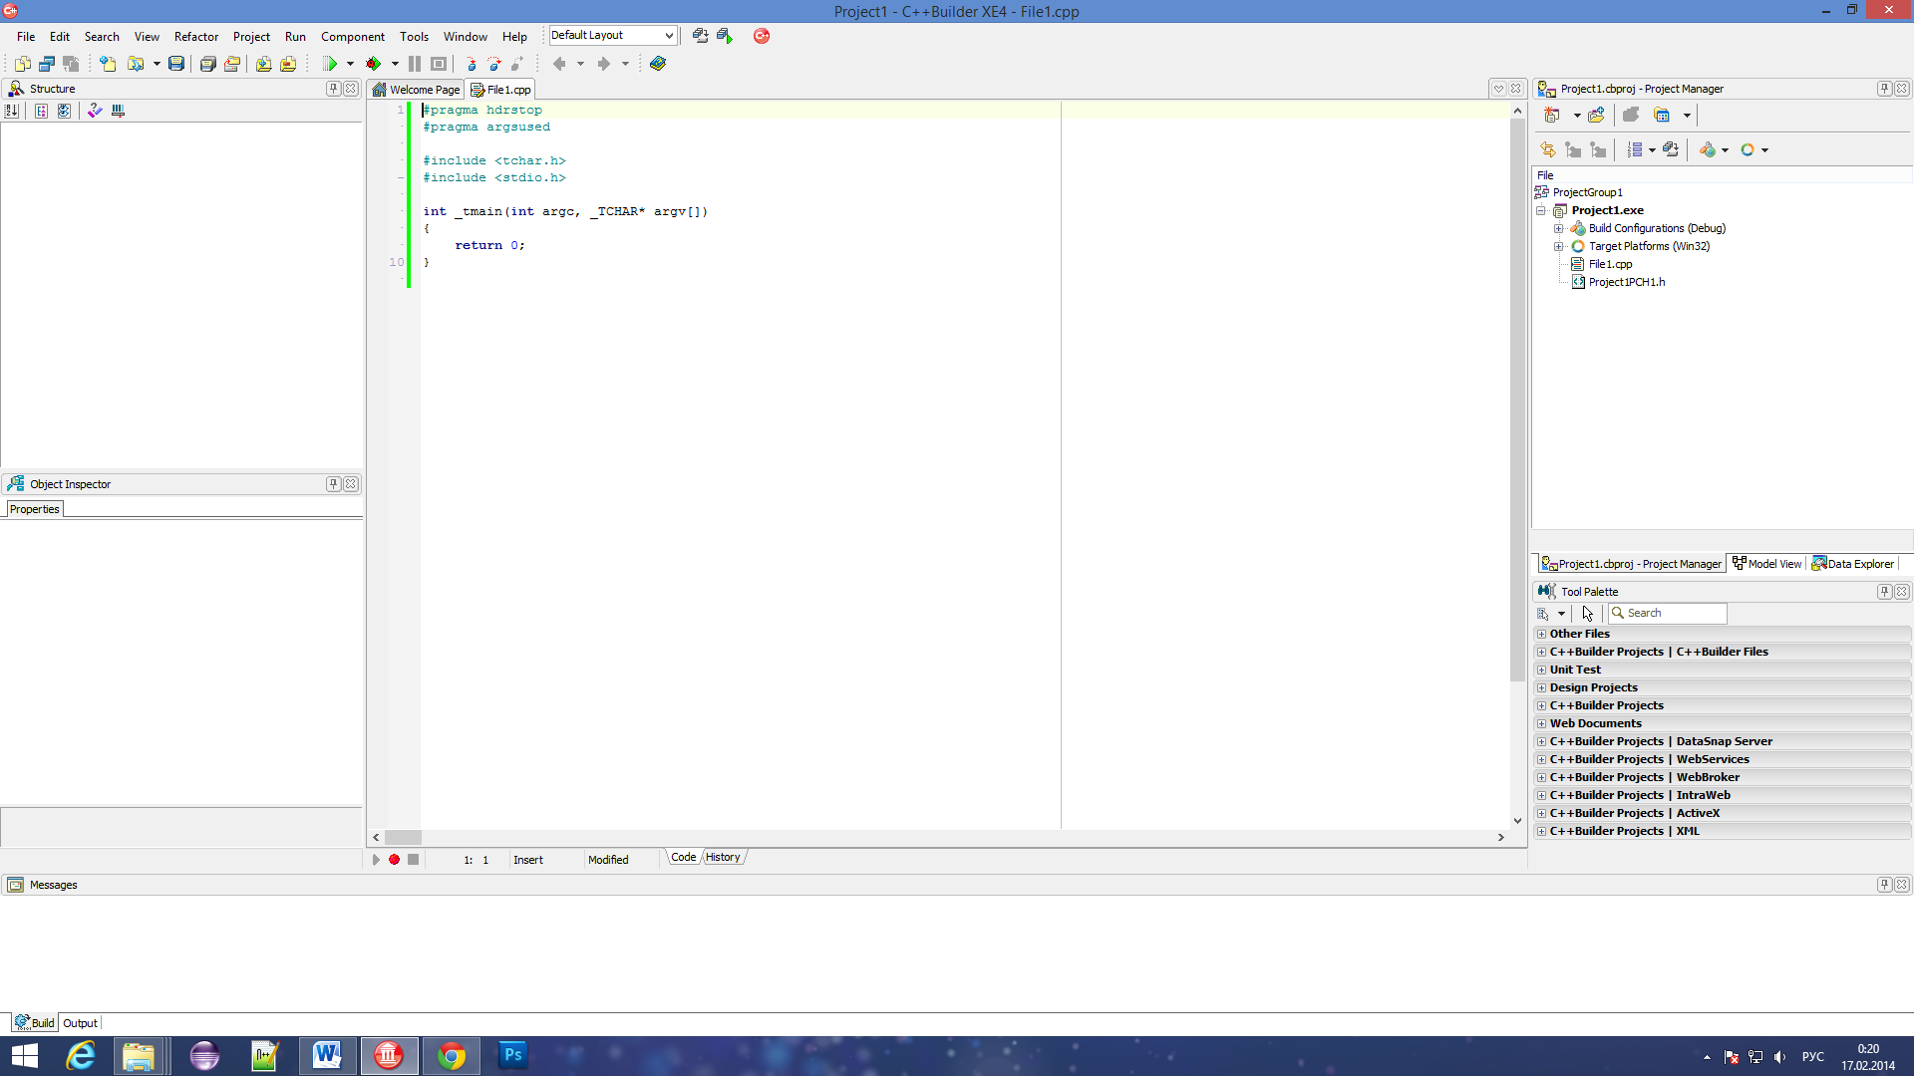1914x1076 pixels.
Task: Click the Sync Project Manager arrows icon
Action: (1547, 149)
